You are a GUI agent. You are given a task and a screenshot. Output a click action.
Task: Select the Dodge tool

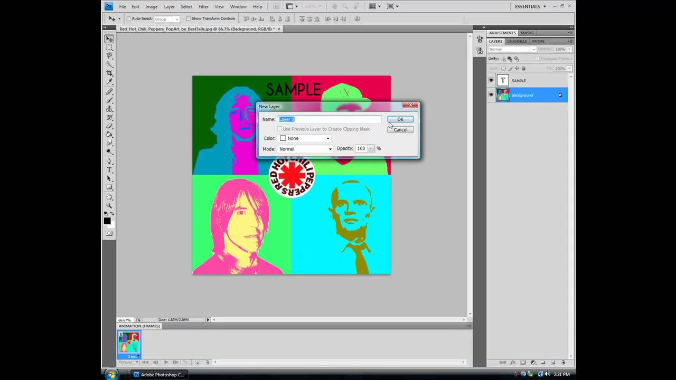(109, 151)
